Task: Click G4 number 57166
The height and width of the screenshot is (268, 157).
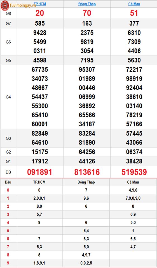Action: click(134, 124)
